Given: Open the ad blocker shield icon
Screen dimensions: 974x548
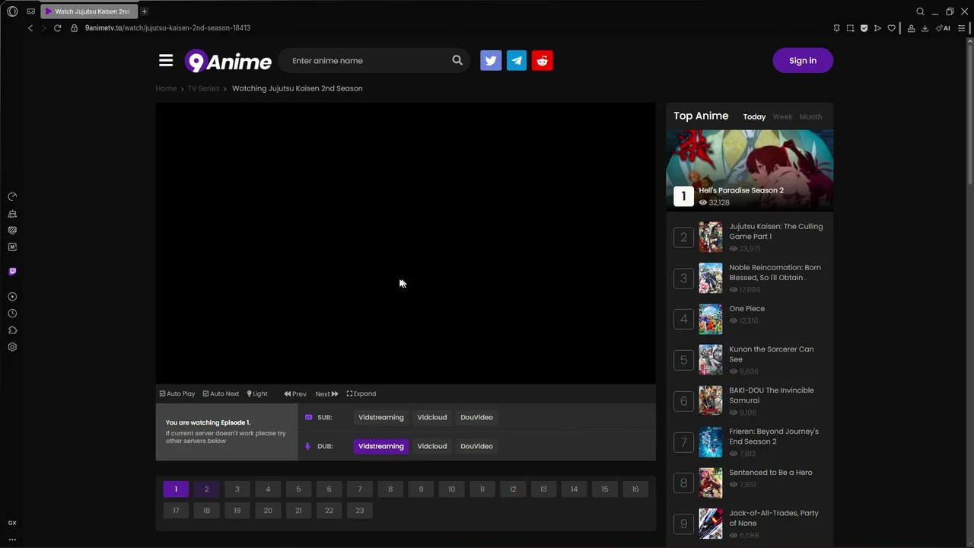Looking at the screenshot, I should tap(864, 28).
